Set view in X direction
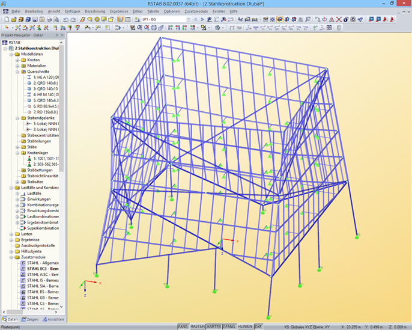The image size is (412, 330). [171, 28]
